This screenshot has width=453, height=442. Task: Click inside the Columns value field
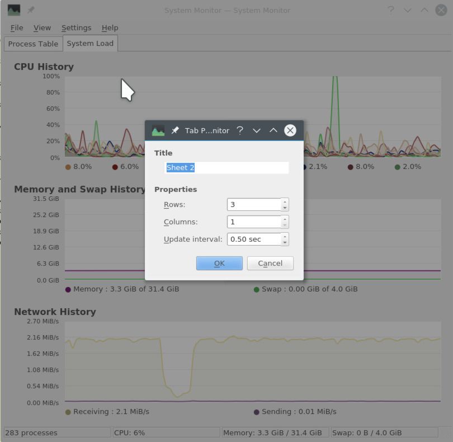(254, 222)
